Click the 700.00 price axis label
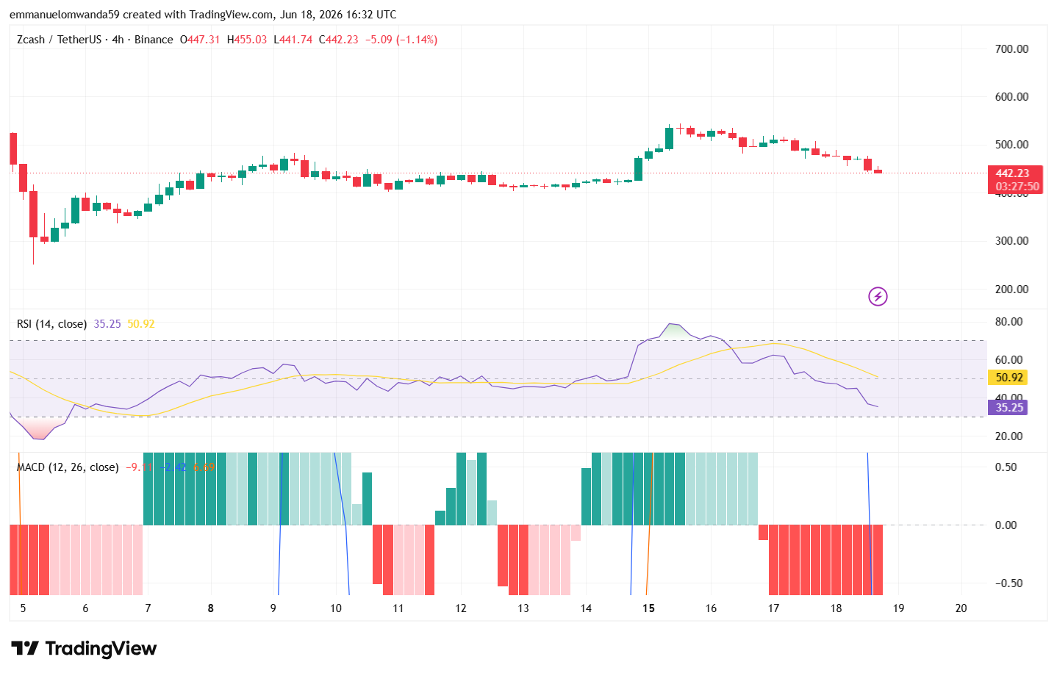The width and height of the screenshot is (1057, 676). (1011, 49)
